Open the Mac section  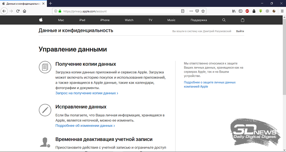61,20
